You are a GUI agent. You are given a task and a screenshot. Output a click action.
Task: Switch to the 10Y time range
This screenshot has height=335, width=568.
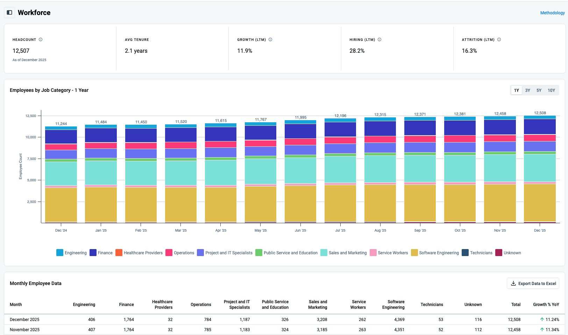pyautogui.click(x=551, y=90)
